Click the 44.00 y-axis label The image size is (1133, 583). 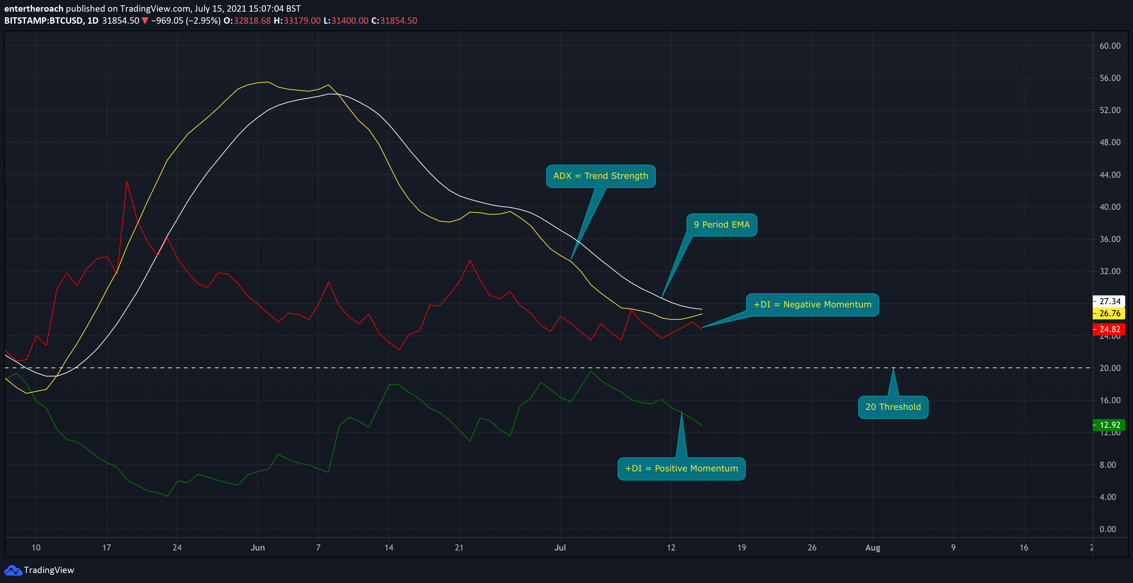pos(1110,175)
